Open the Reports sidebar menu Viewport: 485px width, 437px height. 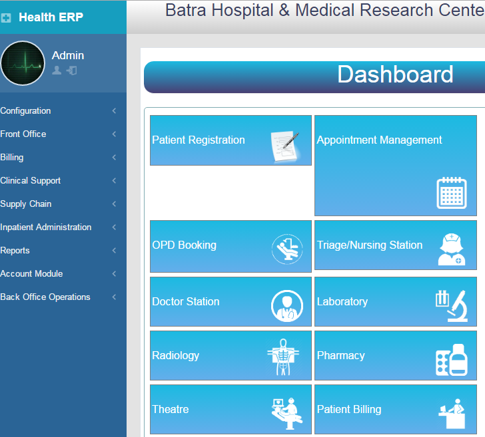click(x=63, y=251)
